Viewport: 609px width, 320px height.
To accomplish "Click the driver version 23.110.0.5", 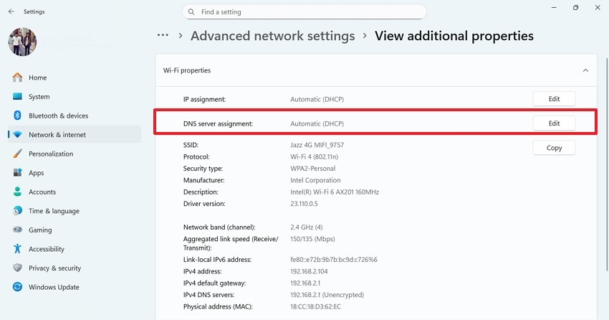I will 304,203.
